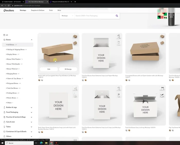
Task: Click the Containers & Cups & Bowls icon
Action: point(4,131)
